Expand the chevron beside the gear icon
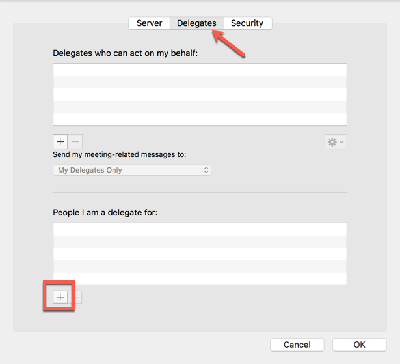 click(x=342, y=142)
